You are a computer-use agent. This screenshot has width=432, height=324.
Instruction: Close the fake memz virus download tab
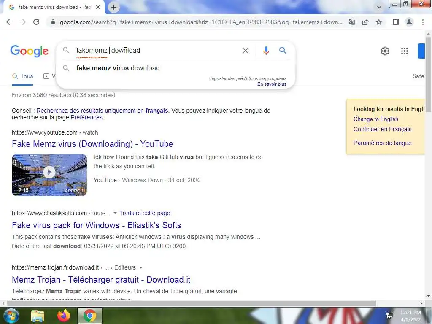(x=98, y=8)
